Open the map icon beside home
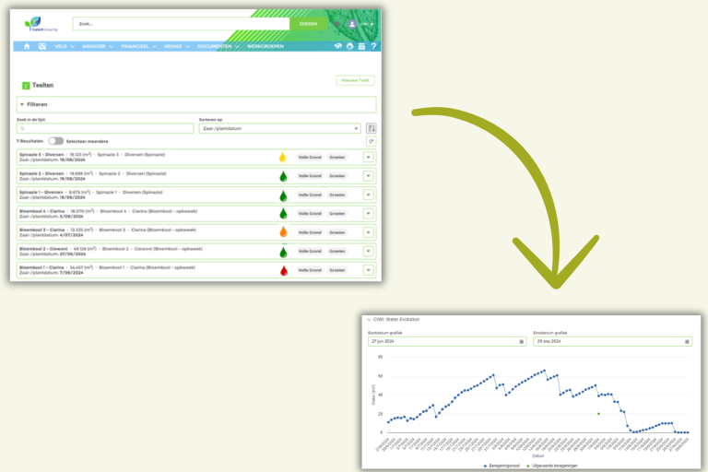This screenshot has width=708, height=472. pyautogui.click(x=42, y=46)
